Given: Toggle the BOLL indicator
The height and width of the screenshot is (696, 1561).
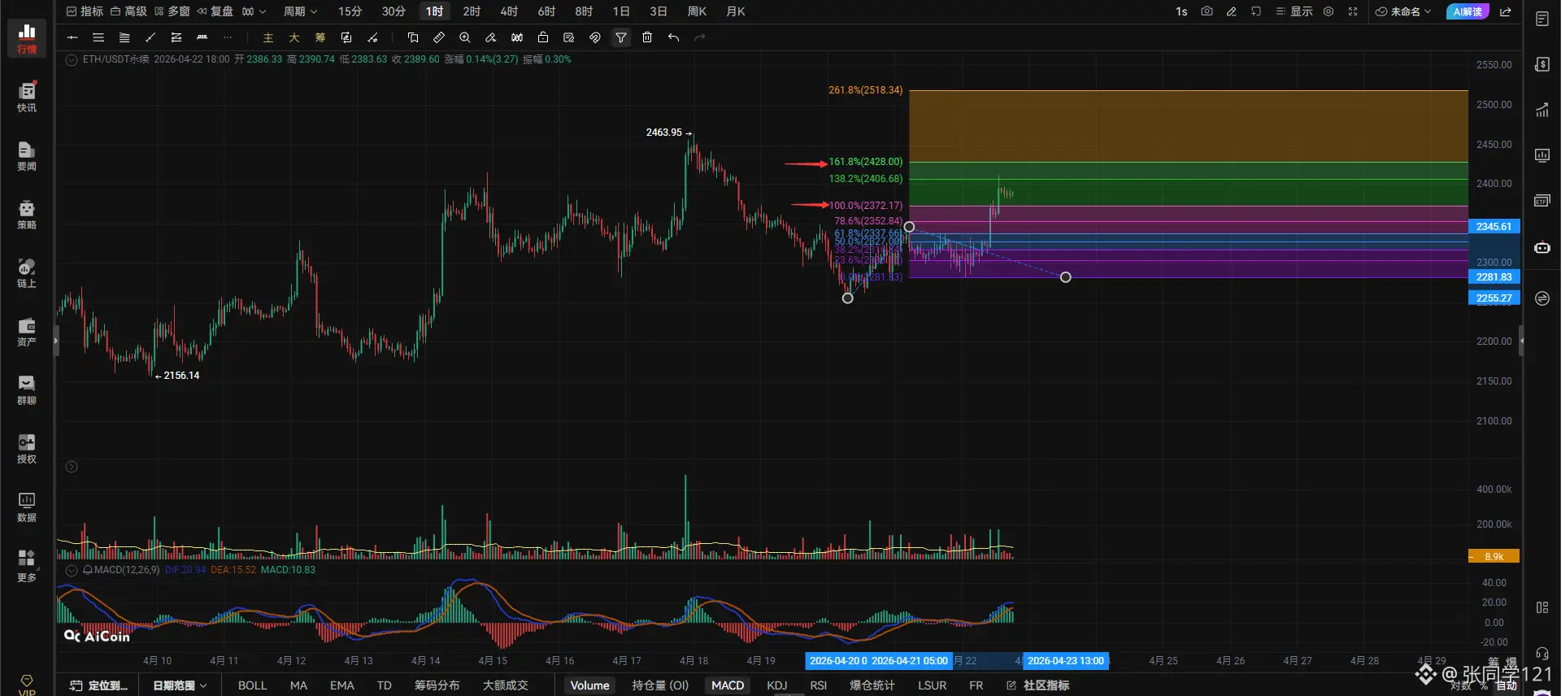Looking at the screenshot, I should [252, 685].
